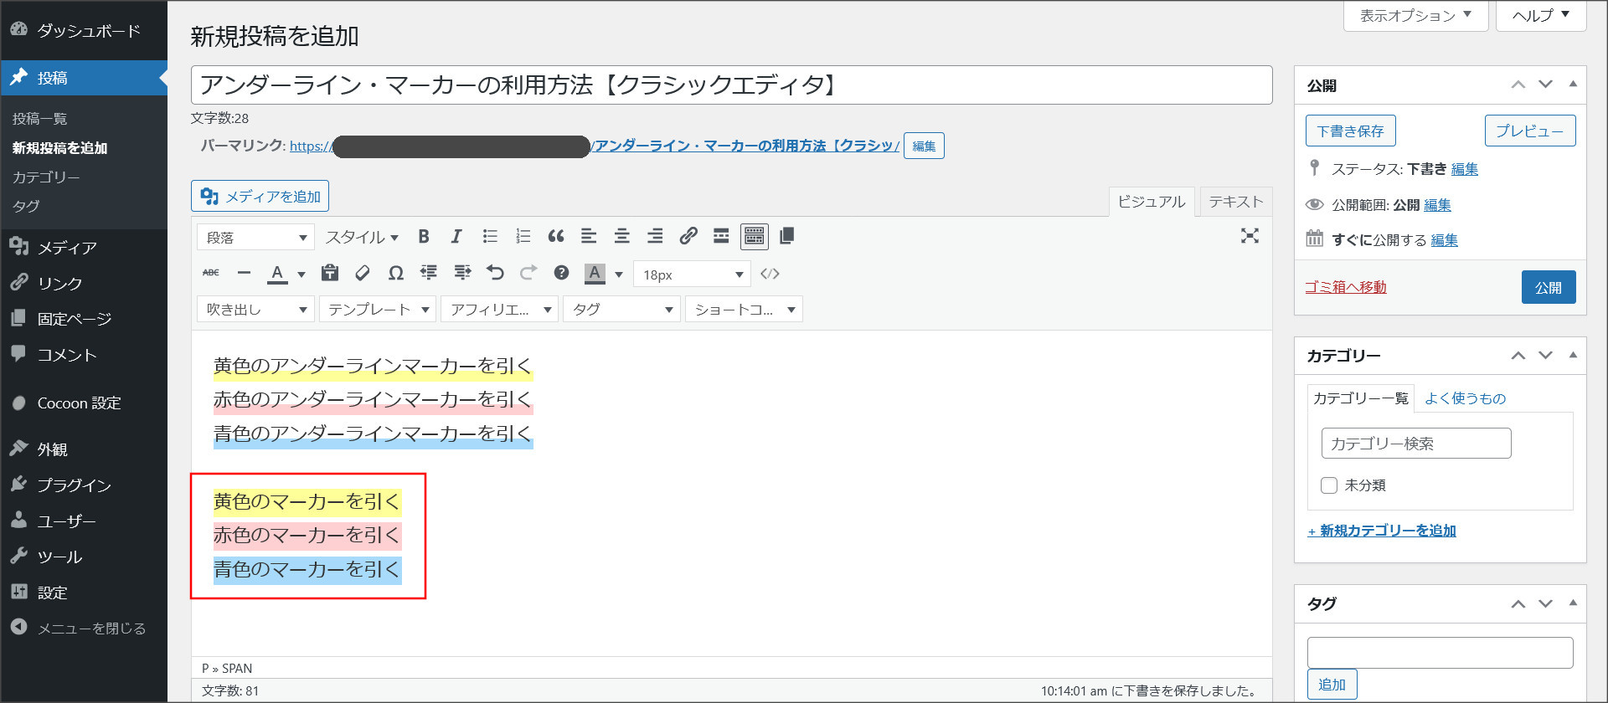The image size is (1608, 703).
Task: Align text left
Action: click(589, 237)
